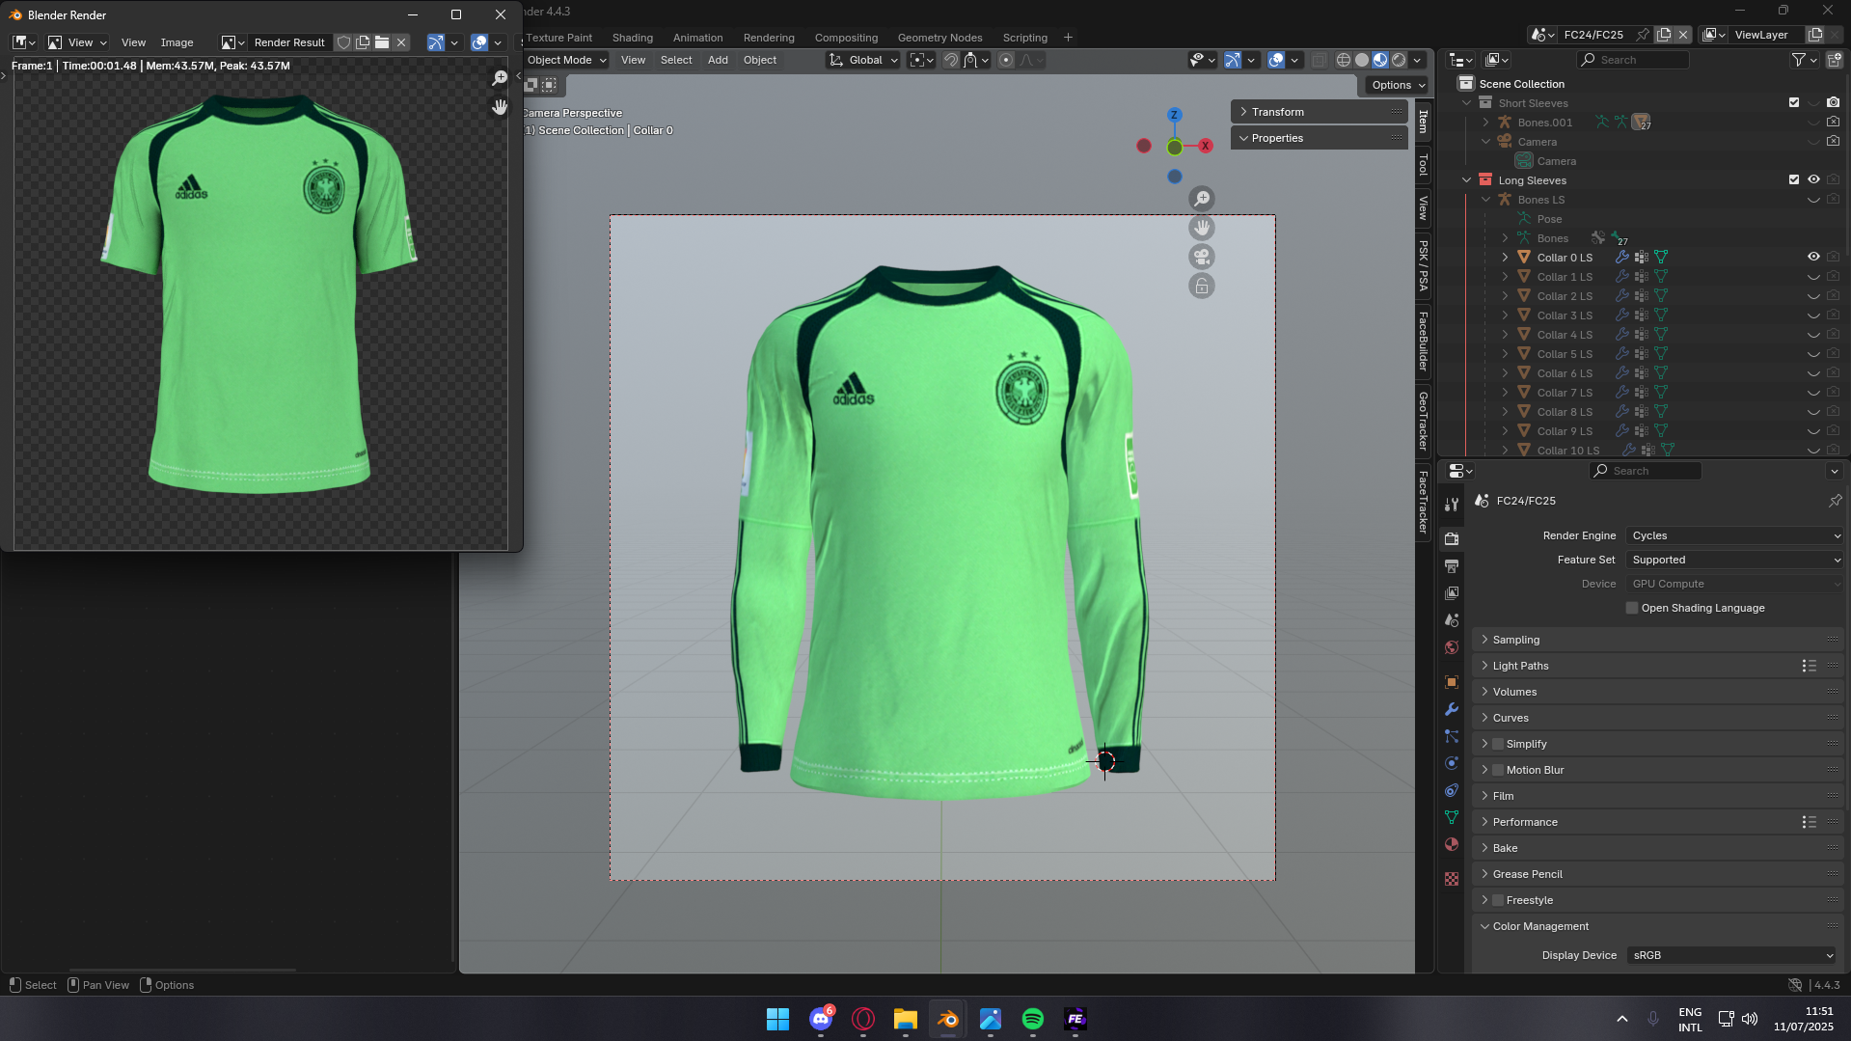
Task: Switch viewport to material preview shading
Action: [x=1380, y=60]
